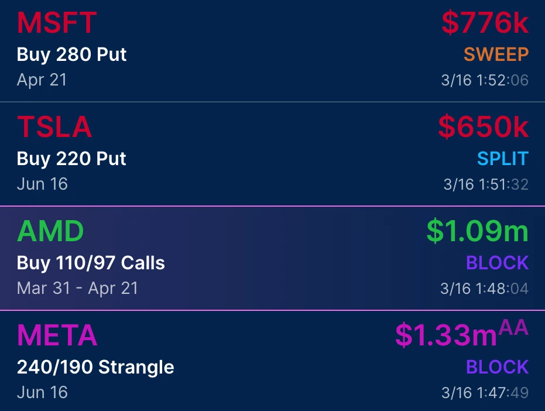Select the MSFT ticker symbol

[x=56, y=23]
